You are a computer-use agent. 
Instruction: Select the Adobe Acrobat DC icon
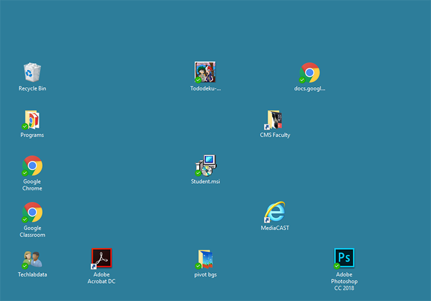point(101,258)
